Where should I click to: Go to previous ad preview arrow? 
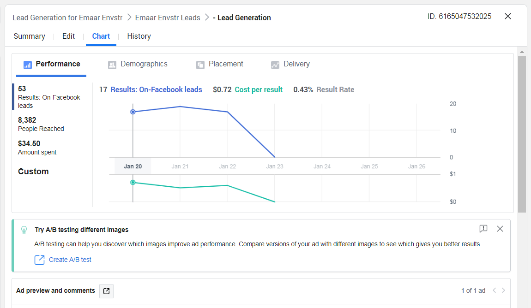[x=494, y=290]
